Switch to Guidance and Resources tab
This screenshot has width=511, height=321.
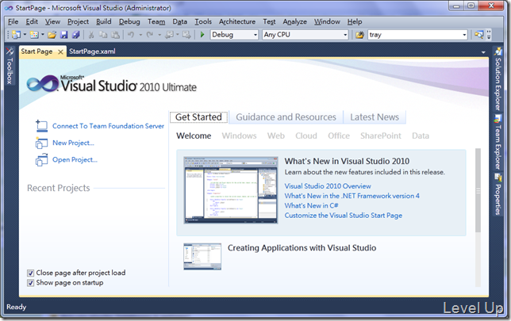point(286,117)
